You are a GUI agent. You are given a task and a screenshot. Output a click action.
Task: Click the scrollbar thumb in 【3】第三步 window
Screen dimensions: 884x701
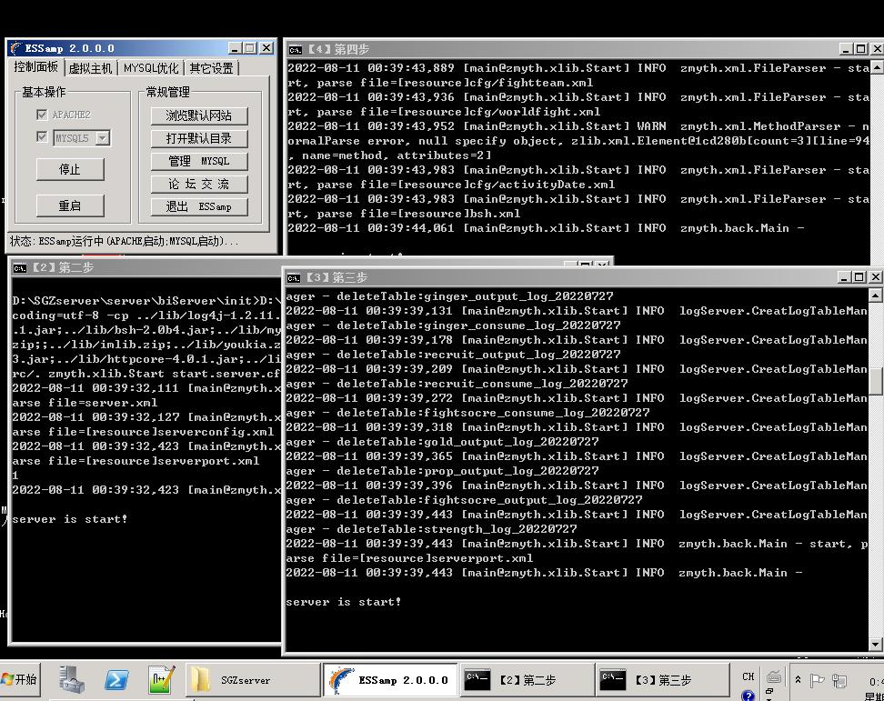coord(875,381)
